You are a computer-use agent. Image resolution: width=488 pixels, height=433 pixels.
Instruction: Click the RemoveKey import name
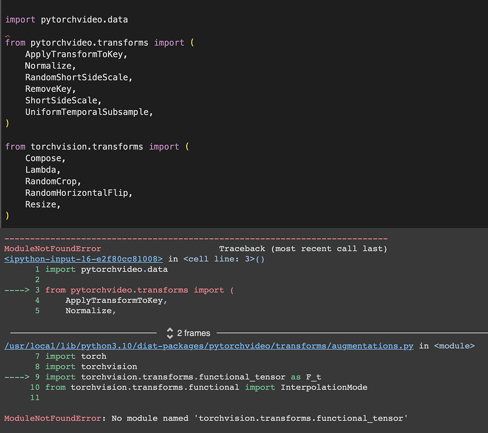coord(50,89)
